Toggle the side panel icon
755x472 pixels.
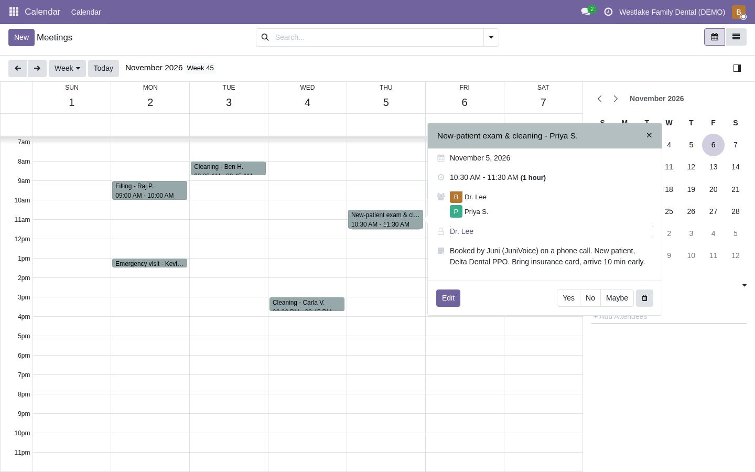pyautogui.click(x=737, y=68)
